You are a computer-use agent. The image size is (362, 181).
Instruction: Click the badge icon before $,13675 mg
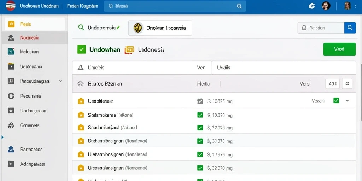pyautogui.click(x=200, y=101)
